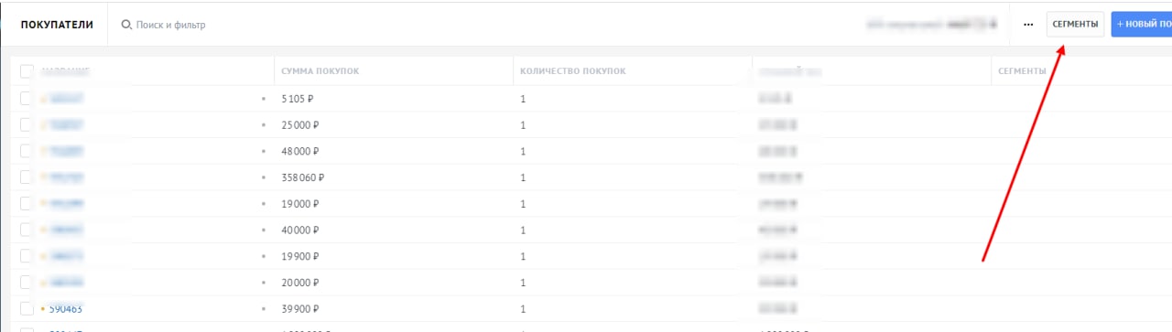Open the Сегменты button
Screen dimensions: 1172x332
pos(1075,25)
